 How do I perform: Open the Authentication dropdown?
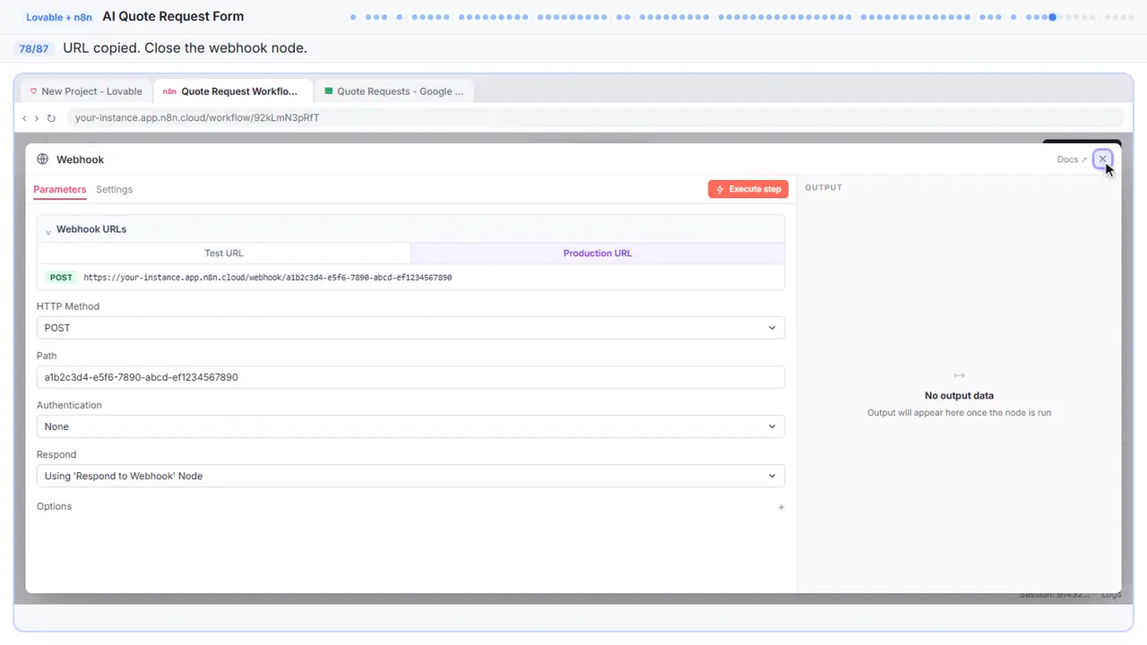point(410,426)
